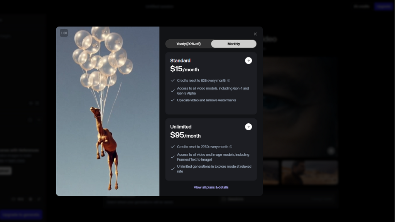Click checkmark beside Unlimited generations in Explore mode
This screenshot has width=395, height=222.
[173, 169]
